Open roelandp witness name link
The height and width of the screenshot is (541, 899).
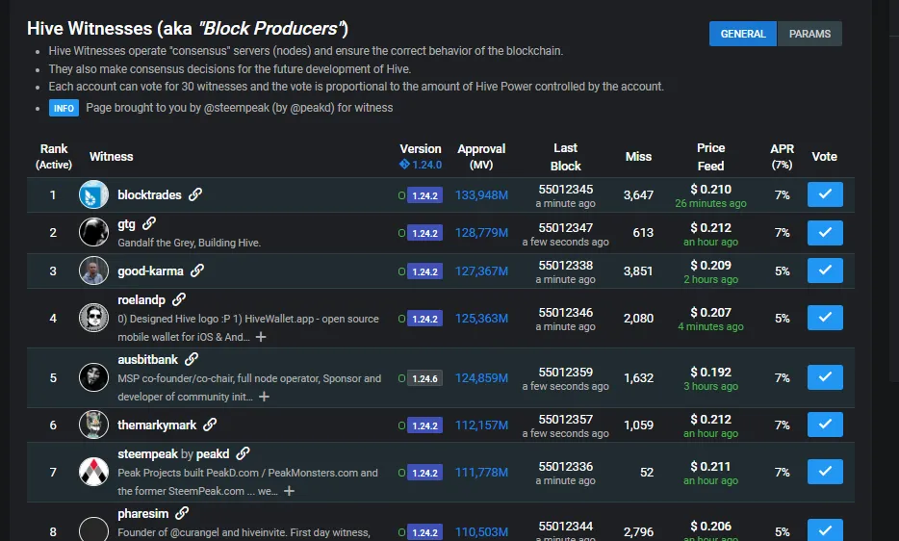(x=141, y=299)
